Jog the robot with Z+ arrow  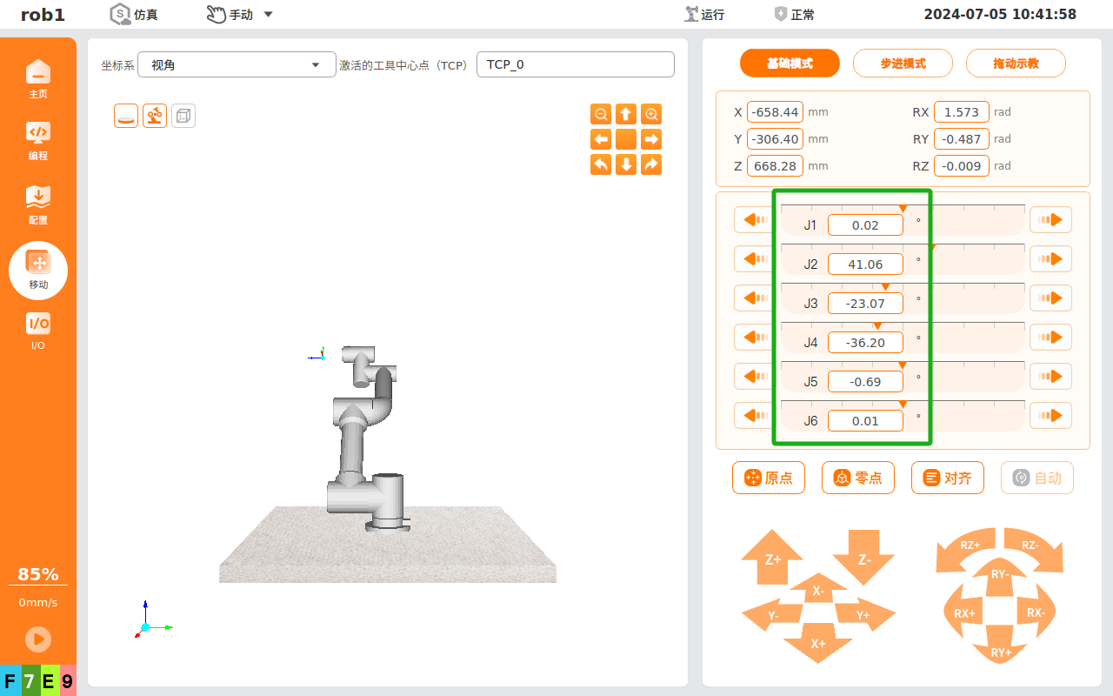(x=772, y=557)
